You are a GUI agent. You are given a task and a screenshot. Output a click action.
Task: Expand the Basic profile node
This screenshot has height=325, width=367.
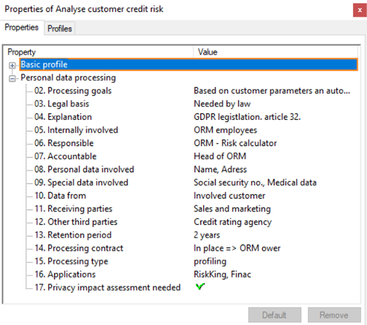(13, 65)
